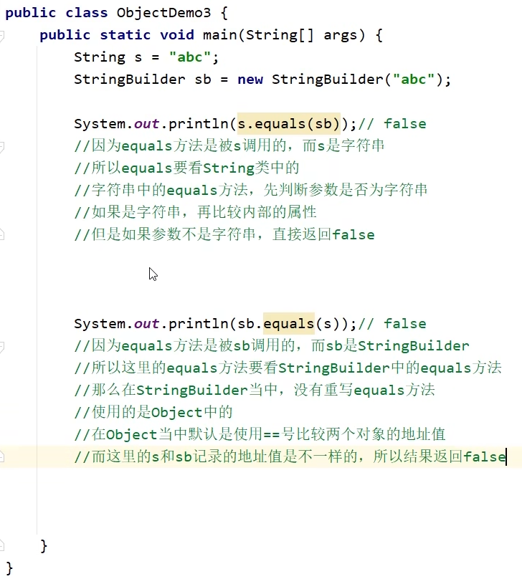Screen dimensions: 522x579
Task: Click the highlighted equals in sb.equals(s)
Action: pyautogui.click(x=288, y=323)
